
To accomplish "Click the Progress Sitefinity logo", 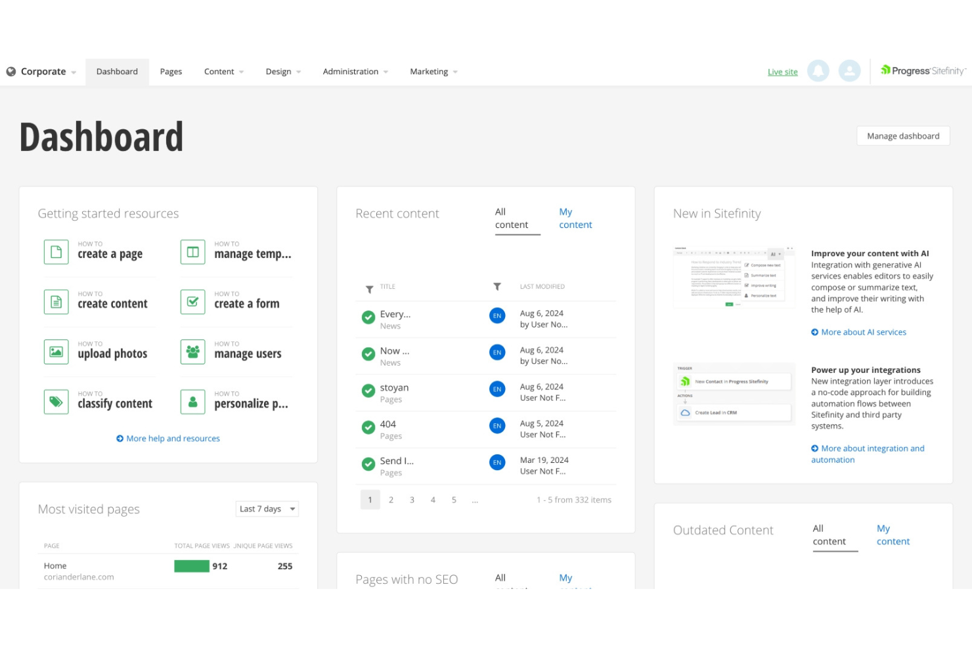I will click(923, 71).
